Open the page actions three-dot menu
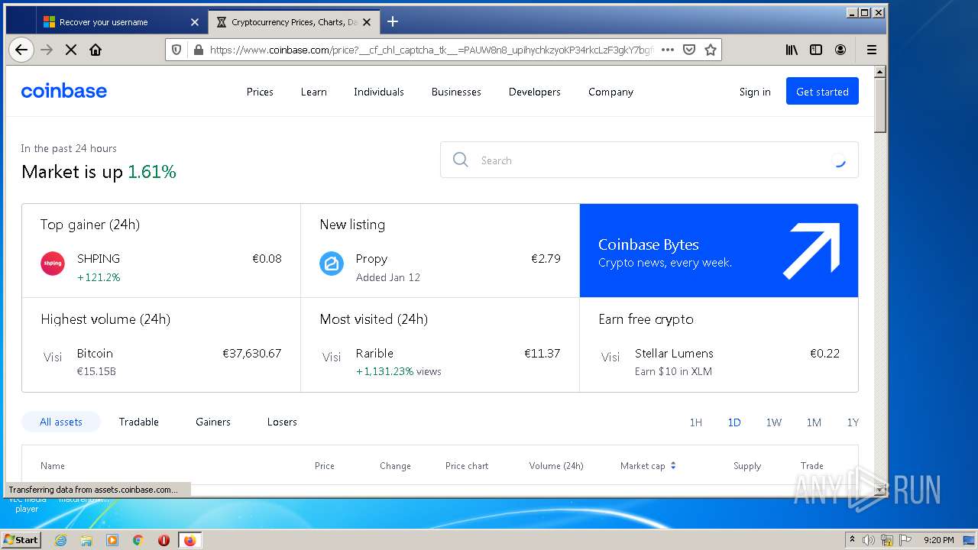This screenshot has width=978, height=550. point(667,50)
